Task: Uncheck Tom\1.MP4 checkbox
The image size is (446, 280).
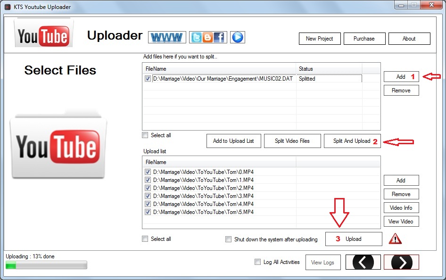Action: coord(148,180)
